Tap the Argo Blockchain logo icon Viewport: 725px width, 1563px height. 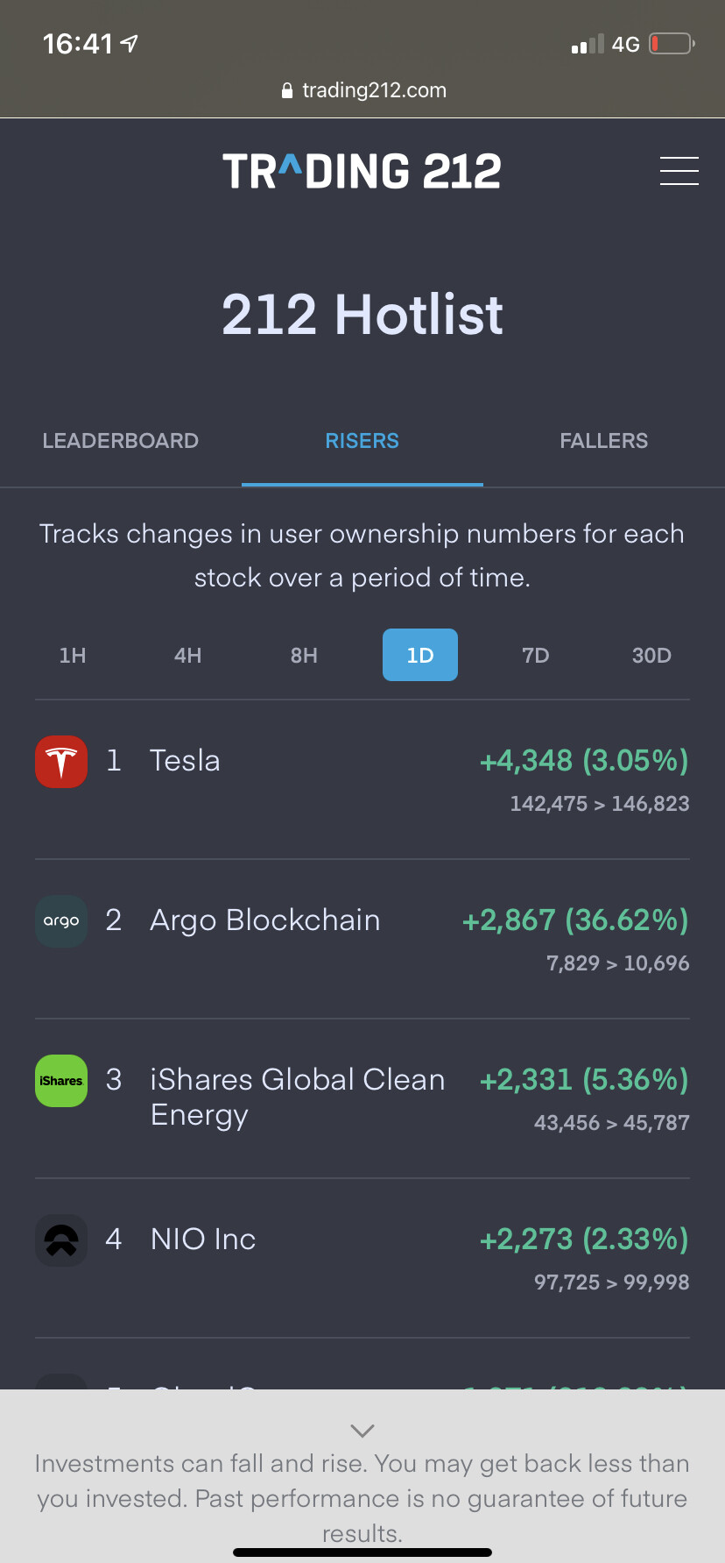pyautogui.click(x=61, y=921)
